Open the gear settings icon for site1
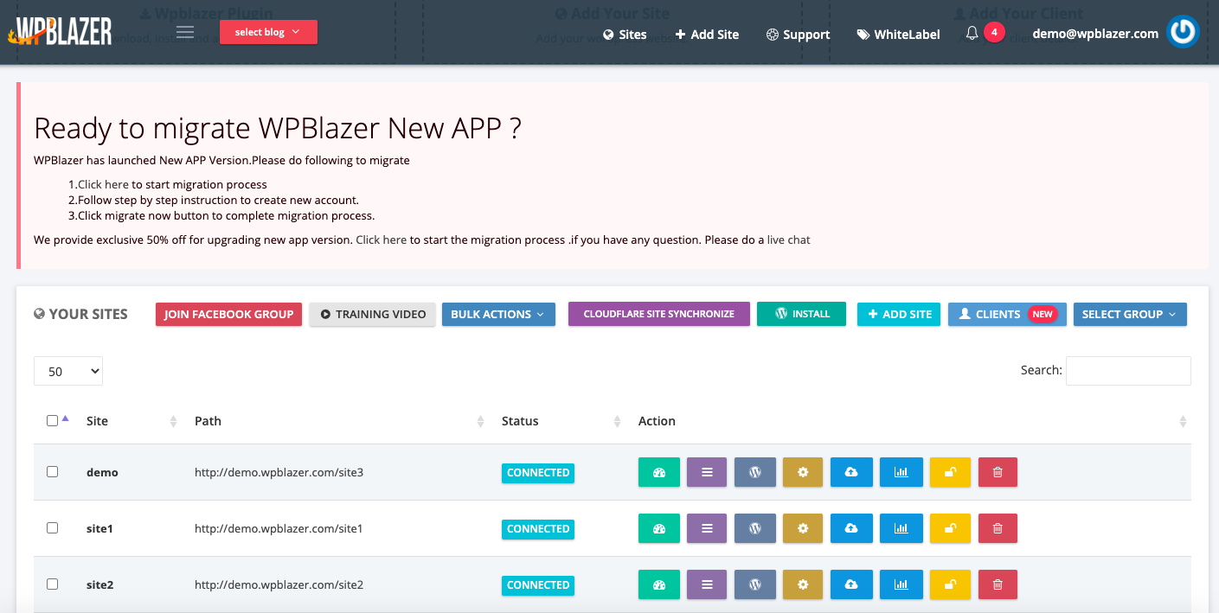 pos(804,528)
